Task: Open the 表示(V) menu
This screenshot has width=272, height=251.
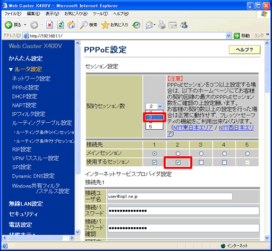Action: click(52, 14)
